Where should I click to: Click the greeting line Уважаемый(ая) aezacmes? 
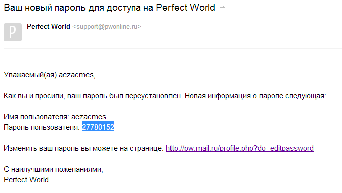click(x=49, y=75)
